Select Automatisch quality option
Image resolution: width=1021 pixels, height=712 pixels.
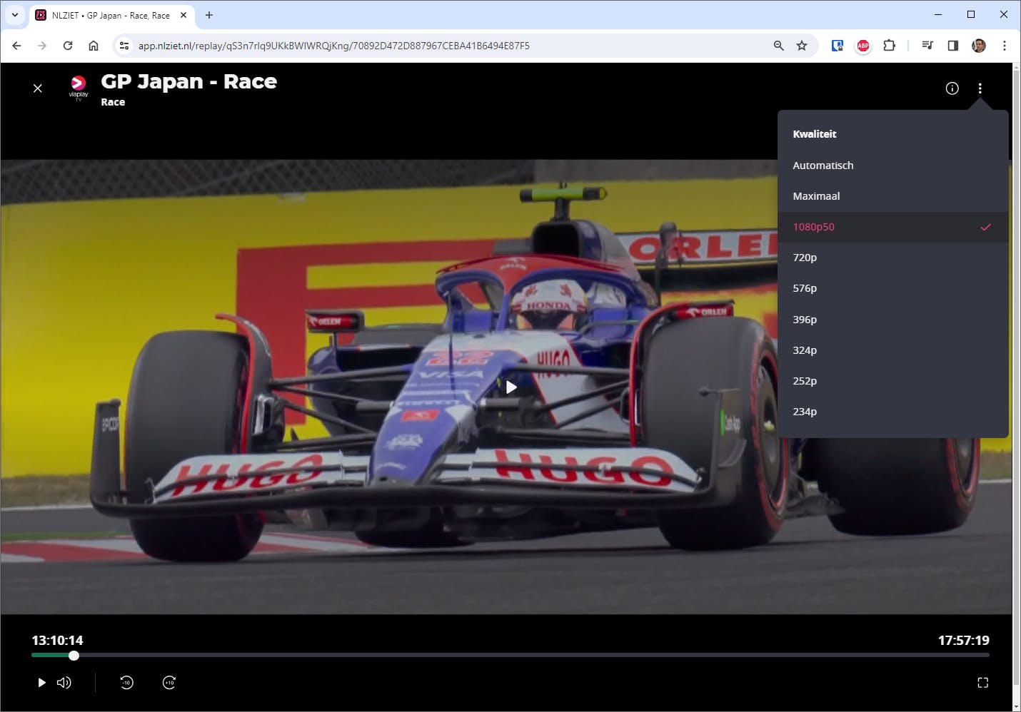pyautogui.click(x=892, y=166)
